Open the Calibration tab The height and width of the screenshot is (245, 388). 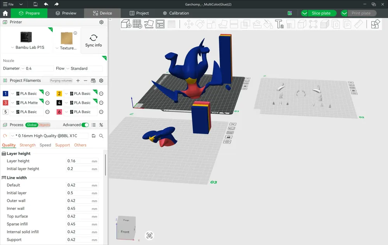(176, 13)
